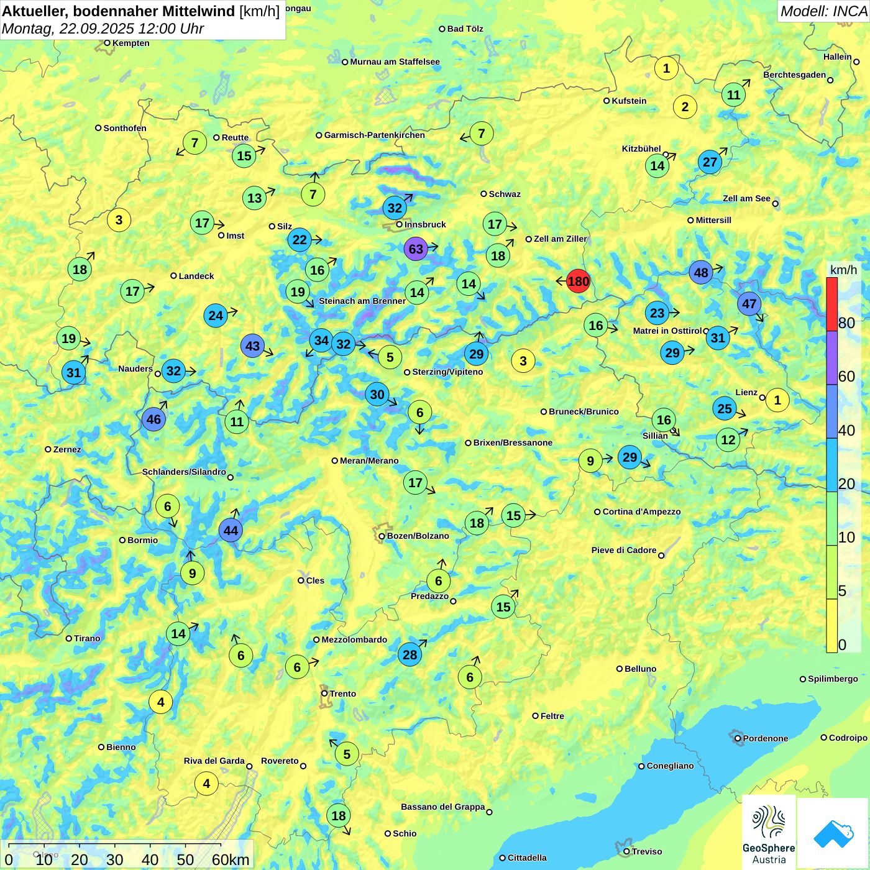This screenshot has width=870, height=870.
Task: Select the purple 60–80 km/h legend color
Action: click(831, 358)
